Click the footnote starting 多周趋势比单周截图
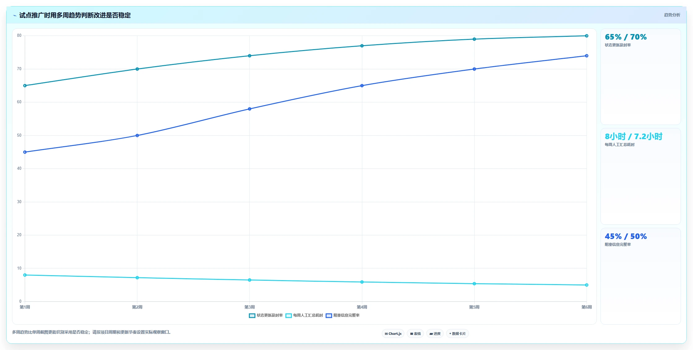 pyautogui.click(x=92, y=332)
